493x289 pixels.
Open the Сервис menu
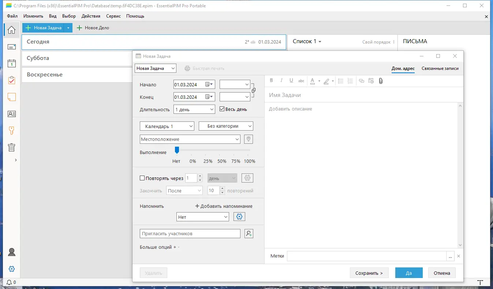click(x=113, y=16)
